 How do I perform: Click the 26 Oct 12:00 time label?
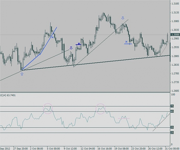point(155,149)
